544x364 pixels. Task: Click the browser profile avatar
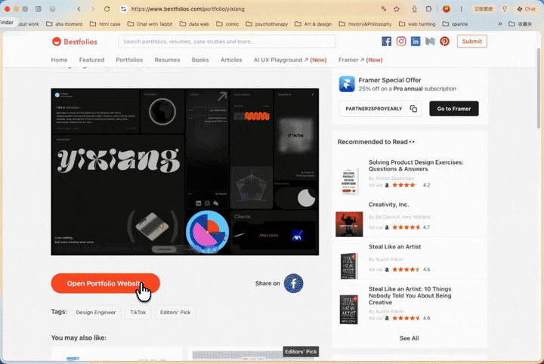(x=447, y=9)
